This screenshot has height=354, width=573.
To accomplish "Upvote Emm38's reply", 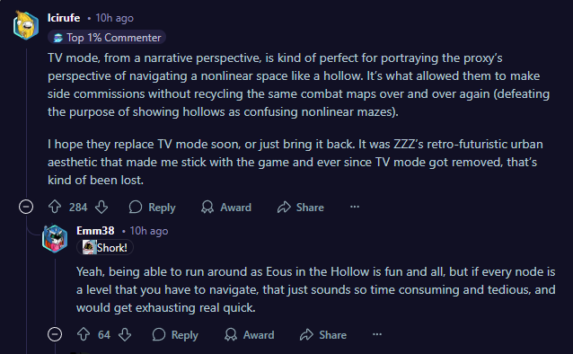I will point(84,334).
